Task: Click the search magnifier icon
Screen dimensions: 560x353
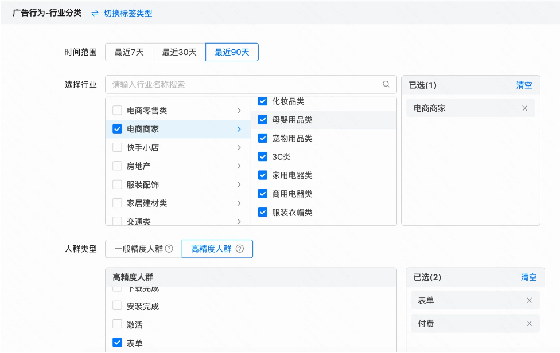Action: click(386, 84)
